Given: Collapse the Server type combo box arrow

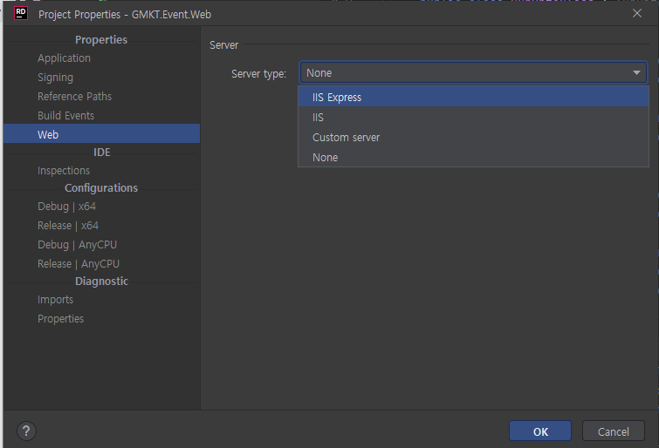Looking at the screenshot, I should pos(636,73).
